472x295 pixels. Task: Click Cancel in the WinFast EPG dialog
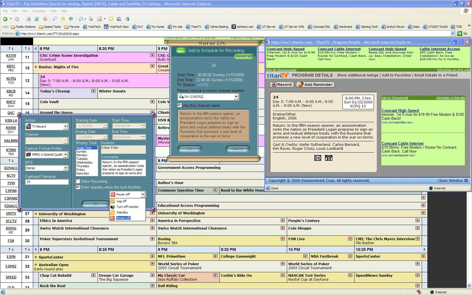tap(238, 149)
